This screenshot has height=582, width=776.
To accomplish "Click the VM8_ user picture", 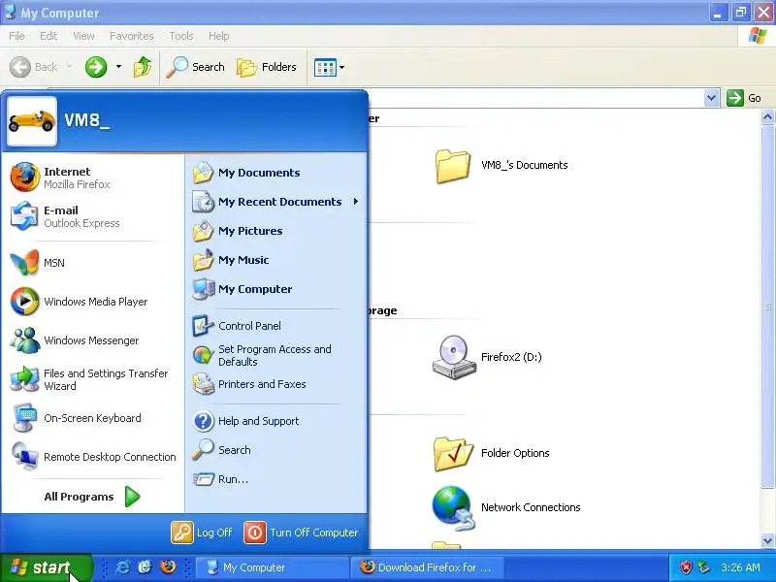I will pos(32,121).
